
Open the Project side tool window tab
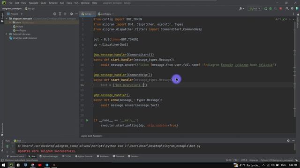point(2,18)
